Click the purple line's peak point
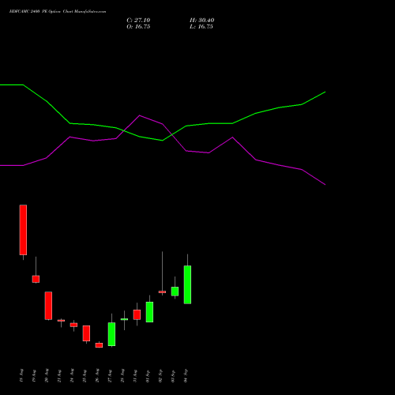The width and height of the screenshot is (395, 395). (140, 115)
